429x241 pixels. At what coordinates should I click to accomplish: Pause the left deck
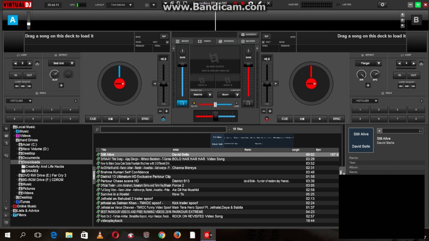[110, 119]
